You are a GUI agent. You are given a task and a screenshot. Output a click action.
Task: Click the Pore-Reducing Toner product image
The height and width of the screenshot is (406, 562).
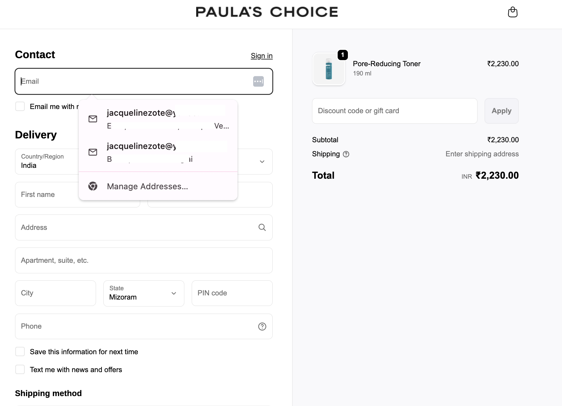[x=329, y=69]
